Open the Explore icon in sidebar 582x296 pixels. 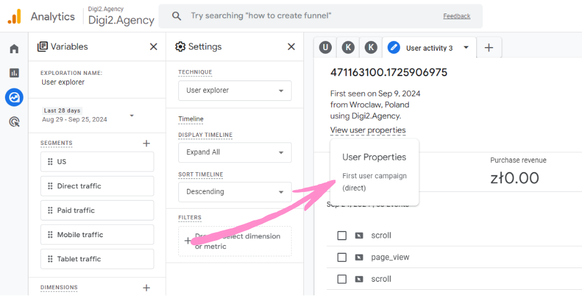click(14, 97)
